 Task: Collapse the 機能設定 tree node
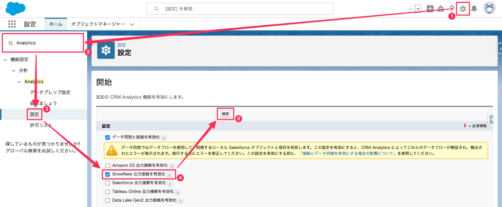pos(5,60)
